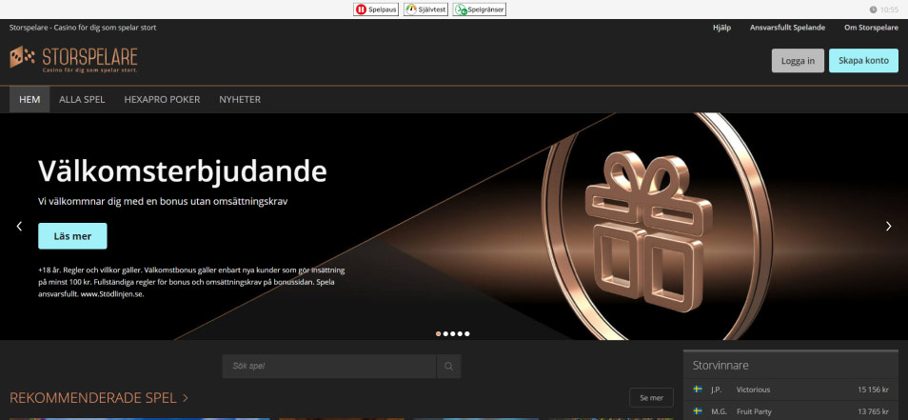908x420 pixels.
Task: Open the HEM tab
Action: pos(30,100)
